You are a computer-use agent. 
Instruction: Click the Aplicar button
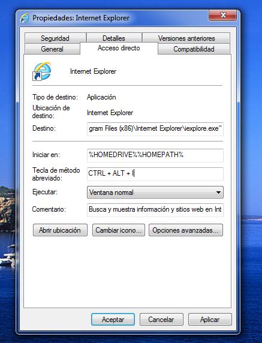click(x=210, y=320)
